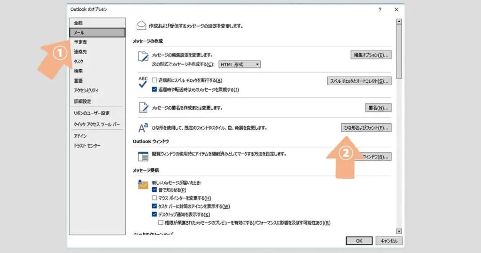
Task: Select メール category in sidebar
Action: click(x=97, y=32)
